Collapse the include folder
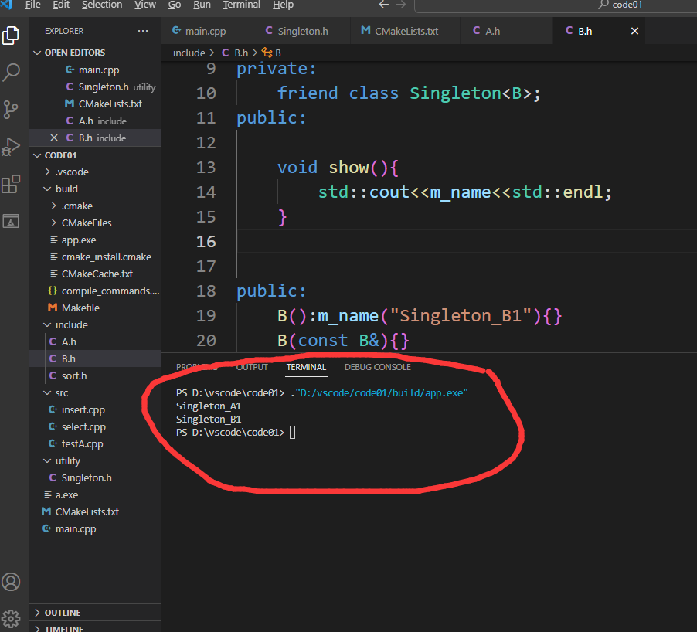This screenshot has width=697, height=632. 95,325
